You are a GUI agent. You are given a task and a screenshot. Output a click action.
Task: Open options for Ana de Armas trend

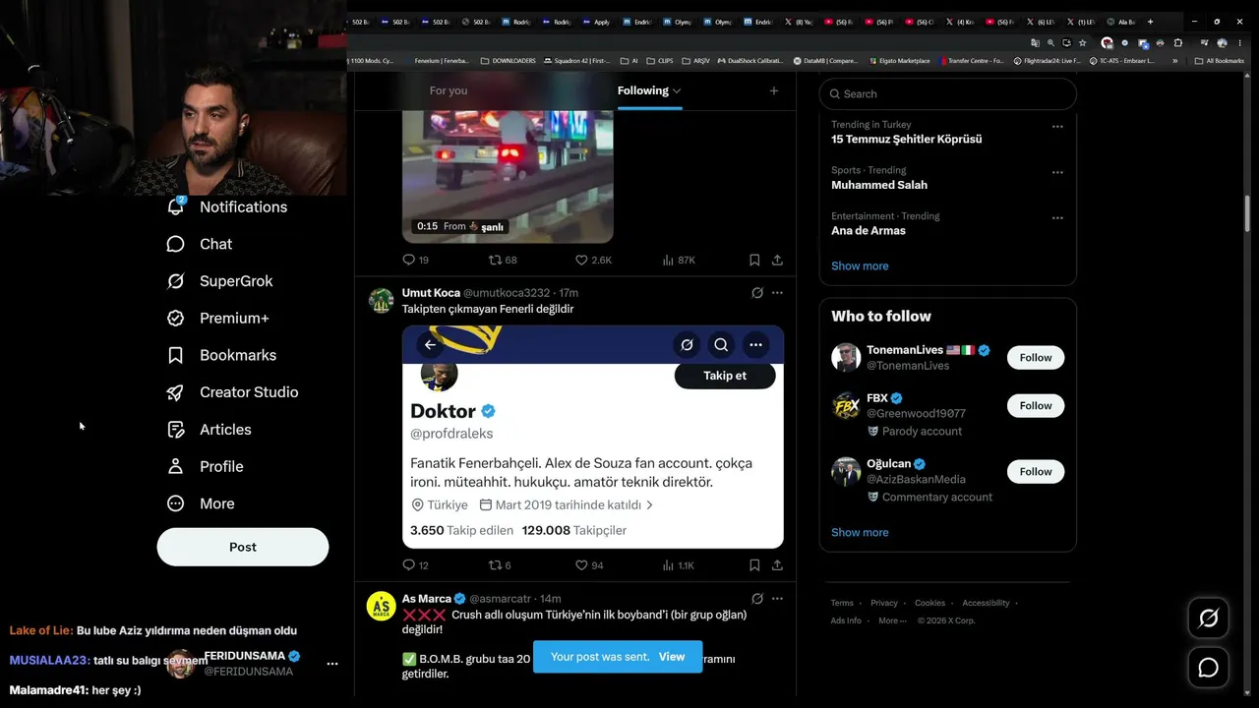tap(1057, 218)
